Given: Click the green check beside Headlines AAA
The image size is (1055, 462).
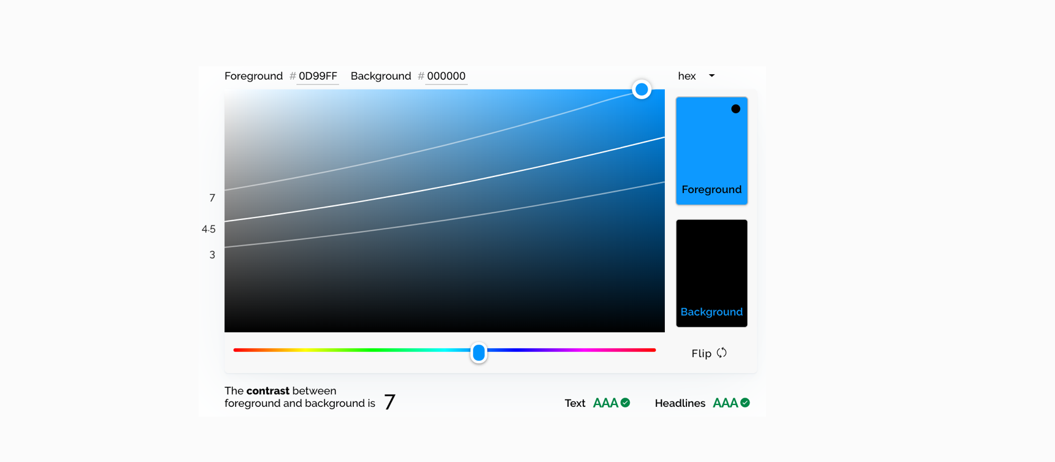Looking at the screenshot, I should (x=745, y=403).
